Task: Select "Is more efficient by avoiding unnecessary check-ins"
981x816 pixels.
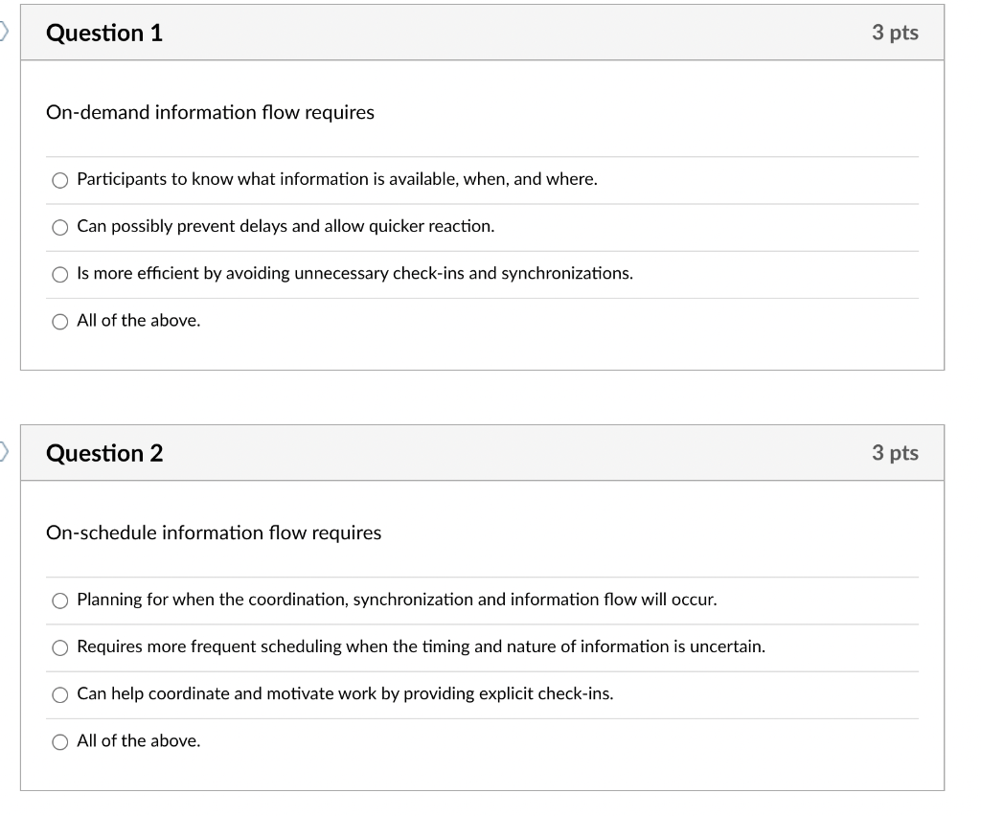Action: (59, 274)
